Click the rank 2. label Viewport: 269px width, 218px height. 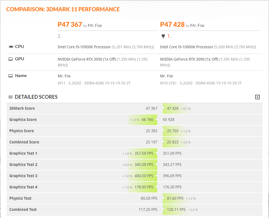click(x=59, y=36)
